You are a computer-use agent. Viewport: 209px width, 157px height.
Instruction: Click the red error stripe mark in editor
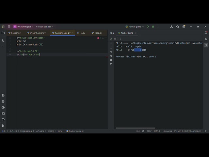point(107,57)
